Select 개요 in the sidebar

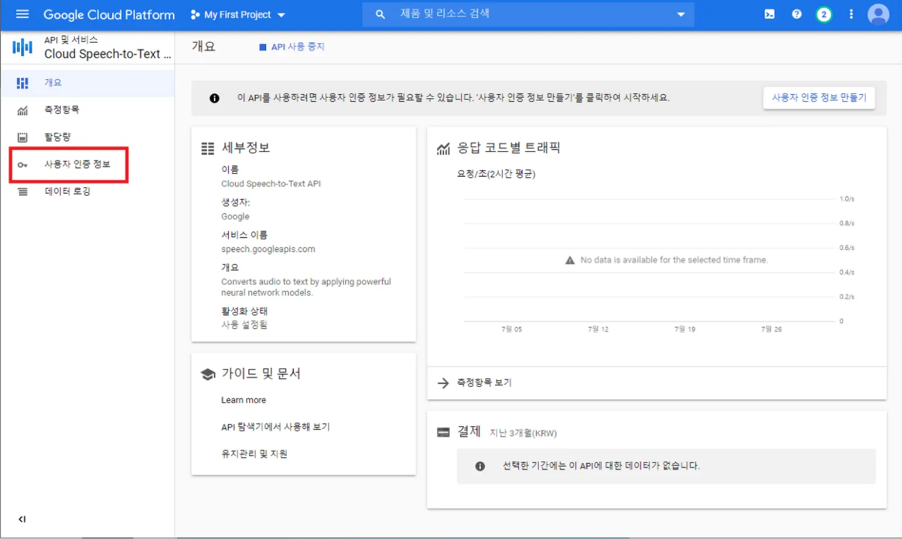(88, 83)
